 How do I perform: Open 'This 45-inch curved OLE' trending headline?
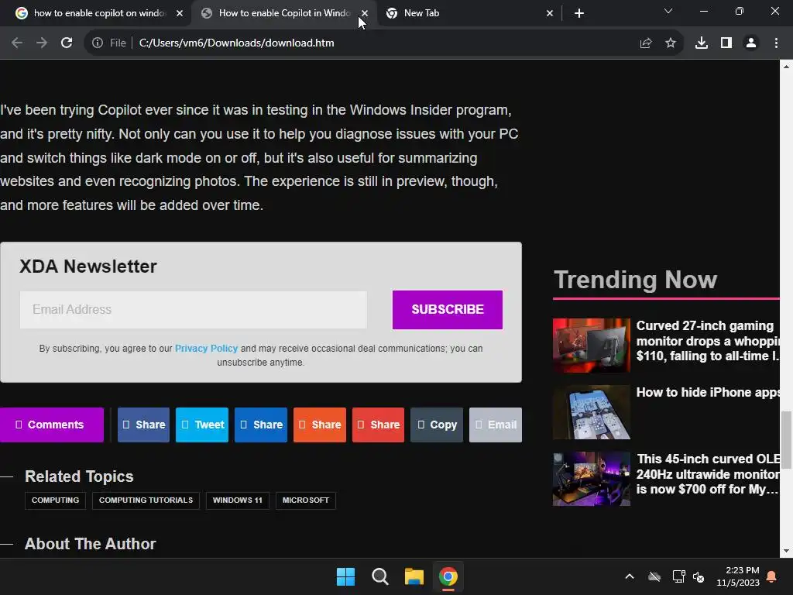click(708, 474)
